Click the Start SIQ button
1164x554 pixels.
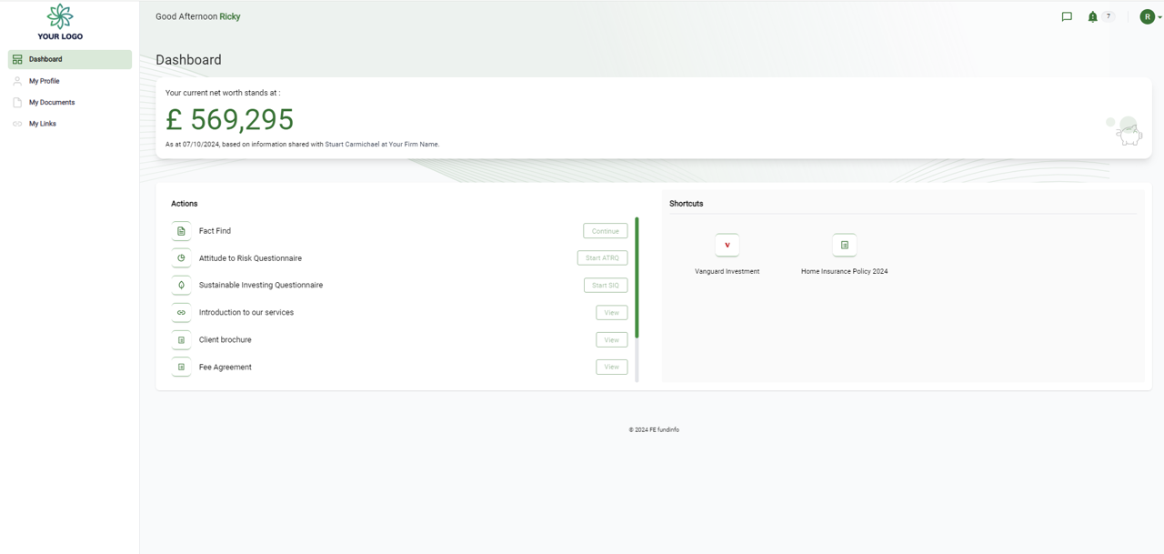tap(606, 286)
